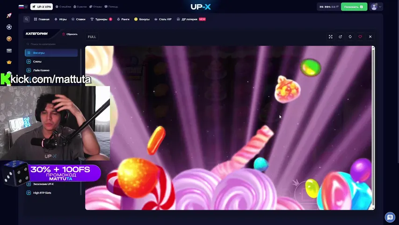
Task: Open the О ошибке link
Action: point(63,7)
